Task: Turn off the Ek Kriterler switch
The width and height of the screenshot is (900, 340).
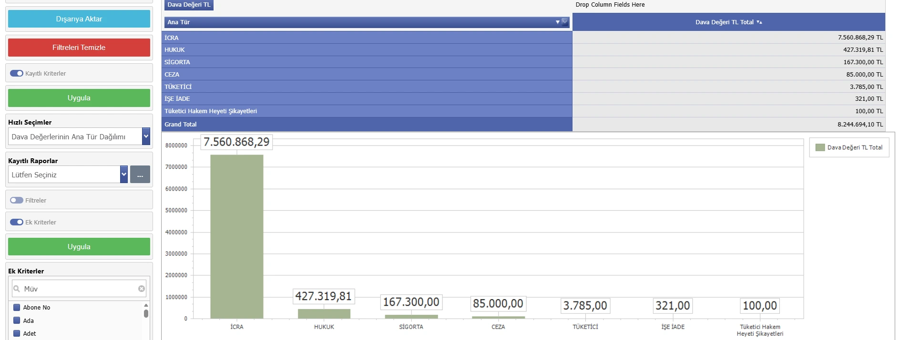Action: coord(17,222)
